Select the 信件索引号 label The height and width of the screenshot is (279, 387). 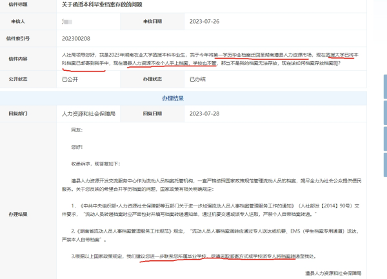pos(18,38)
